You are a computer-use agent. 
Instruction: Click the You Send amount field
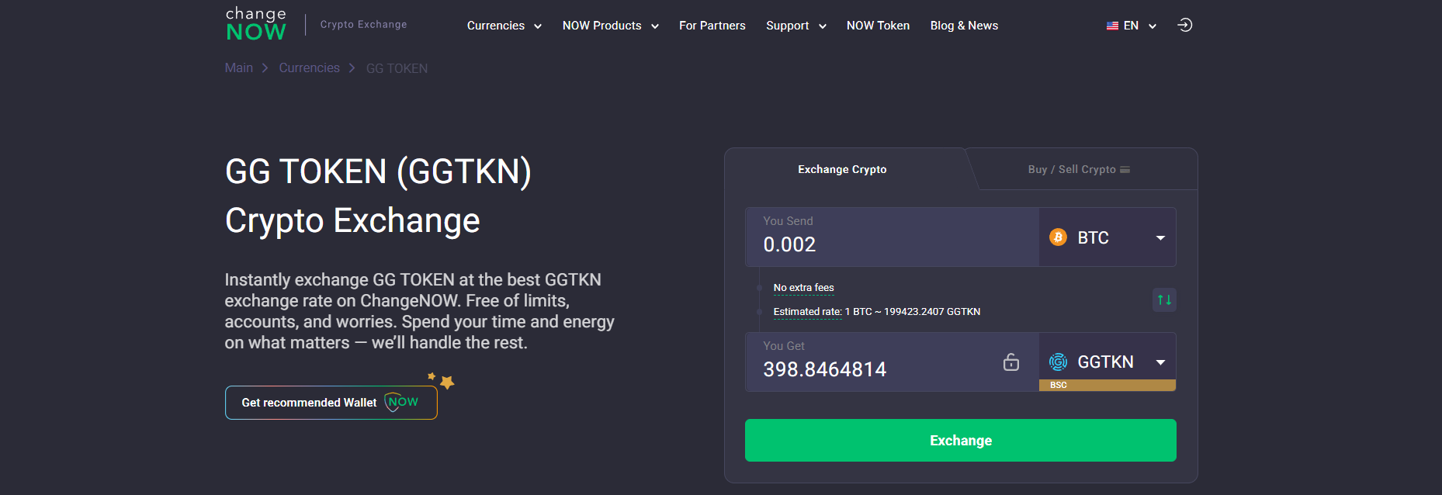pyautogui.click(x=893, y=244)
